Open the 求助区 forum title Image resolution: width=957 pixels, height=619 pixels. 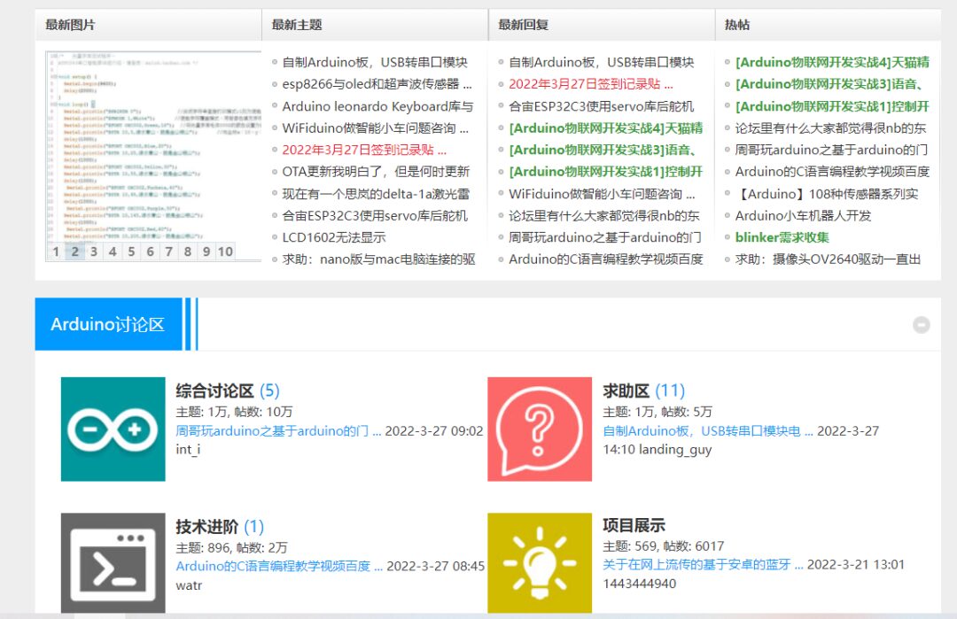(x=626, y=391)
